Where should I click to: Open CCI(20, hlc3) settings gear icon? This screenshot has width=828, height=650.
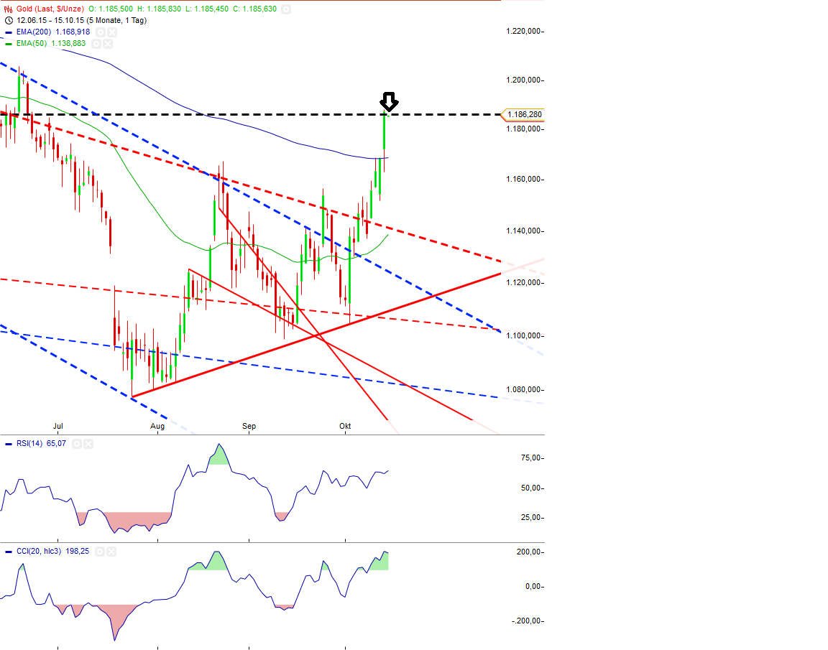pyautogui.click(x=101, y=552)
